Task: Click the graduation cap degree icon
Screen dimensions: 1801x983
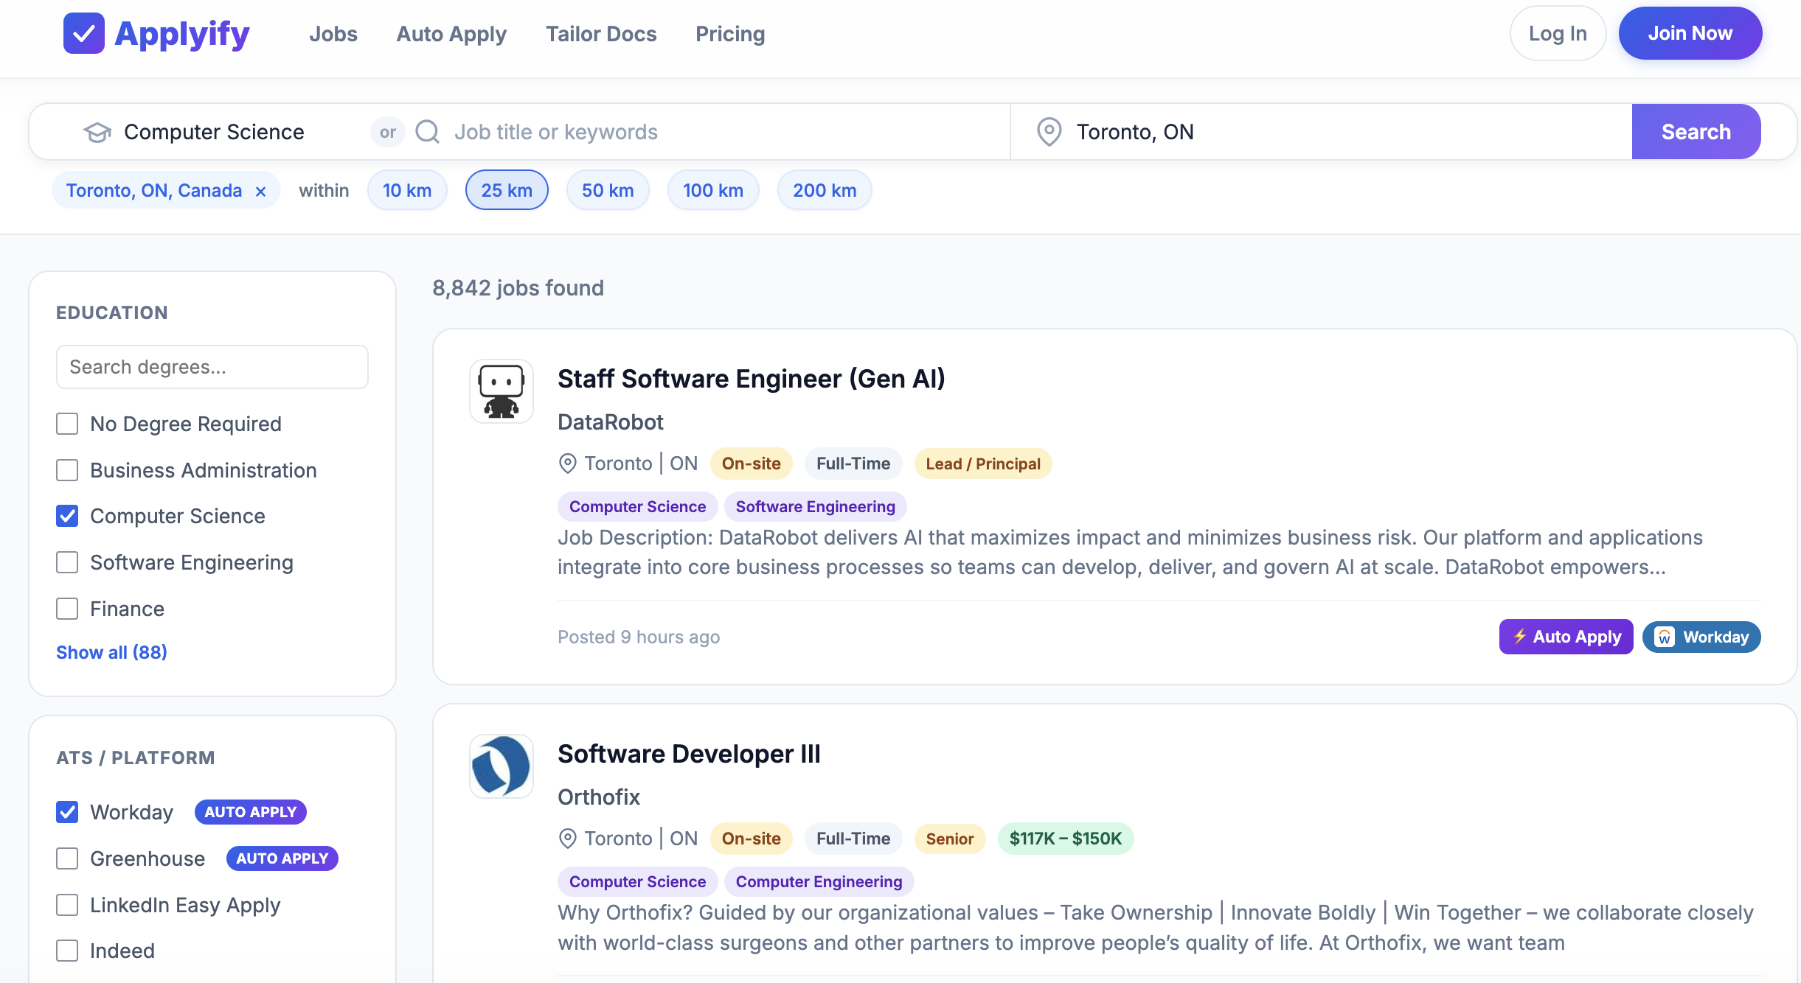Action: 97,132
